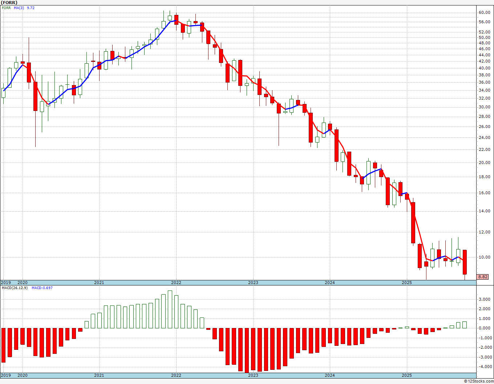The height and width of the screenshot is (384, 494).
Task: Select the "40.00" price axis label
Action: click(x=484, y=68)
